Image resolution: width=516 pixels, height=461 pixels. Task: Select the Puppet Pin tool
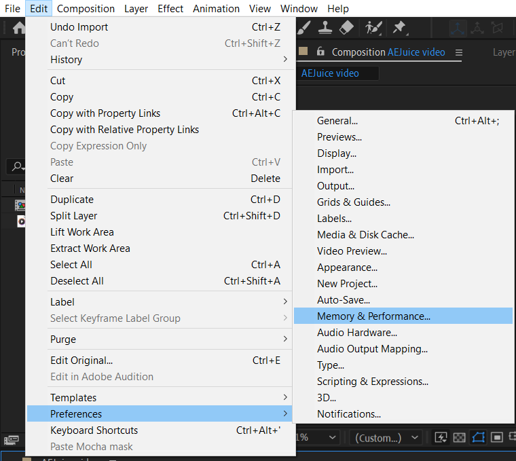point(399,28)
